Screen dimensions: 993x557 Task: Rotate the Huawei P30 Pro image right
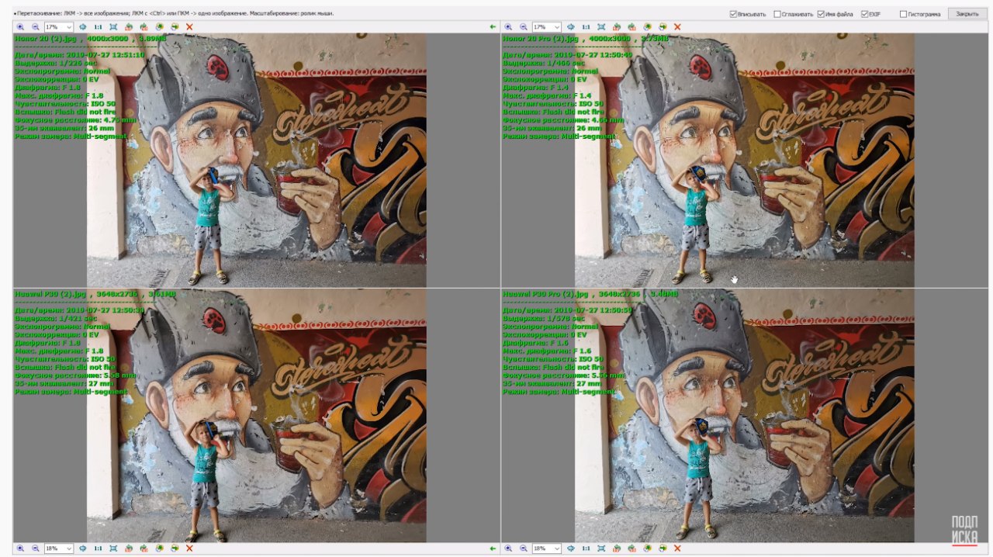631,548
